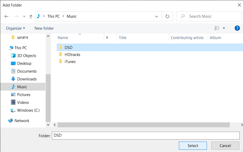This screenshot has height=152, width=243.
Task: Go up one folder level
Action: (x=31, y=16)
